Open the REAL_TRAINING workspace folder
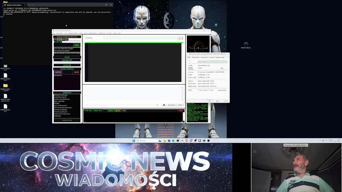Viewport: 342px width, 192px height. tap(59, 101)
